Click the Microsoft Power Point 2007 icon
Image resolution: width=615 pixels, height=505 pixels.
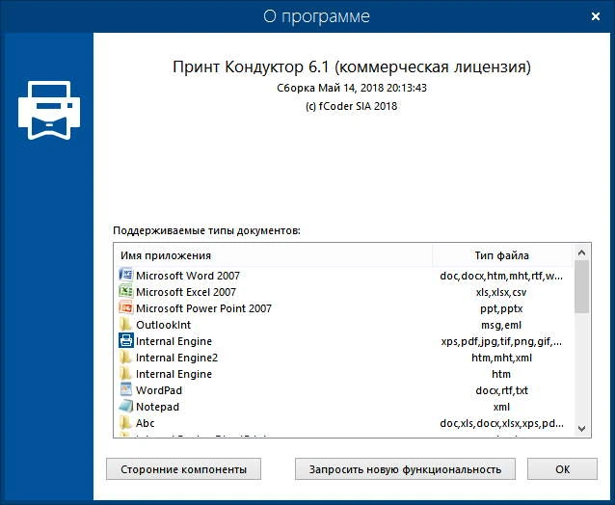click(125, 307)
